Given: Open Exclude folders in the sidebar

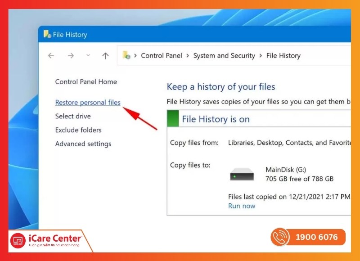Looking at the screenshot, I should [78, 130].
